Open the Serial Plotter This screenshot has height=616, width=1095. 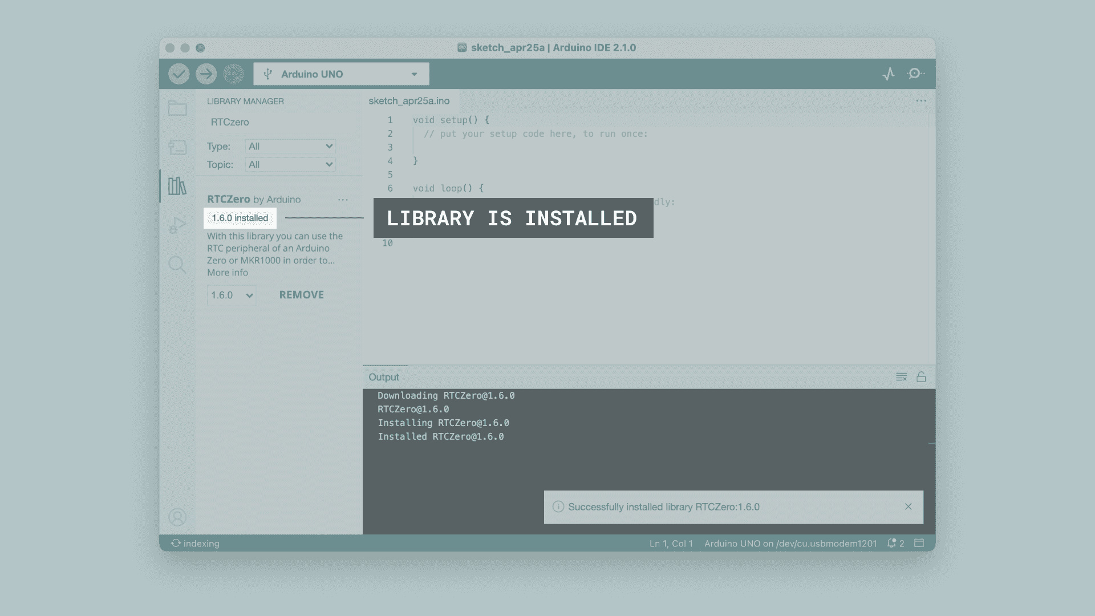coord(889,74)
